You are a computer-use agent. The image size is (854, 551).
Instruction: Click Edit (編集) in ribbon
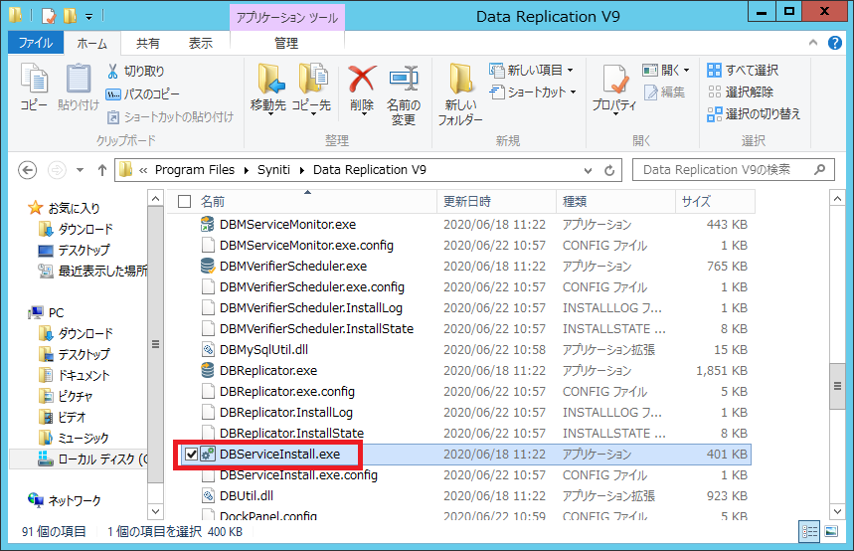664,92
